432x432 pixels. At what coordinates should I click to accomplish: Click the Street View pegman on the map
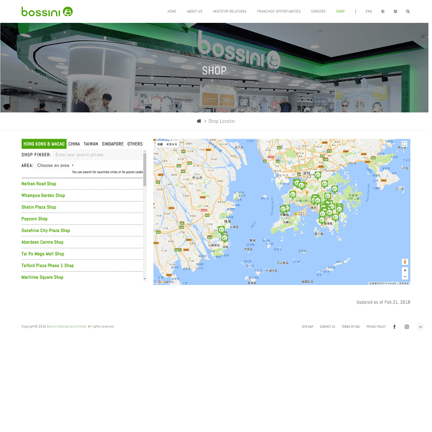point(405,261)
